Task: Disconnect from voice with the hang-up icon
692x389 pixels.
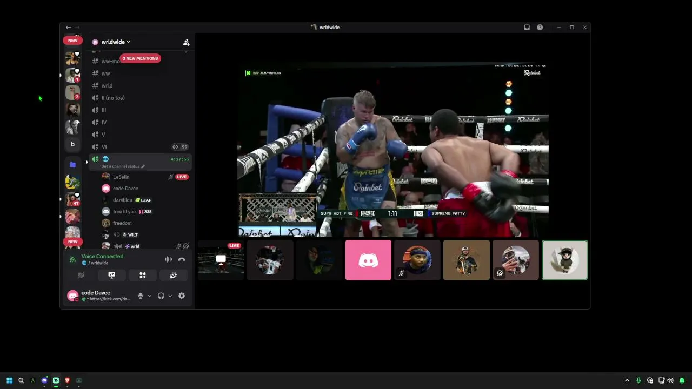Action: [182, 260]
